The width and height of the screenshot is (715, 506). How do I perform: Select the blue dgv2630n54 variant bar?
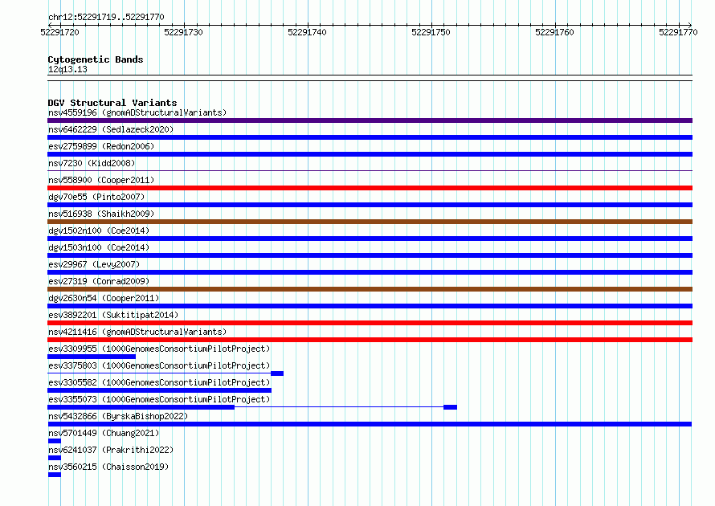(370, 306)
